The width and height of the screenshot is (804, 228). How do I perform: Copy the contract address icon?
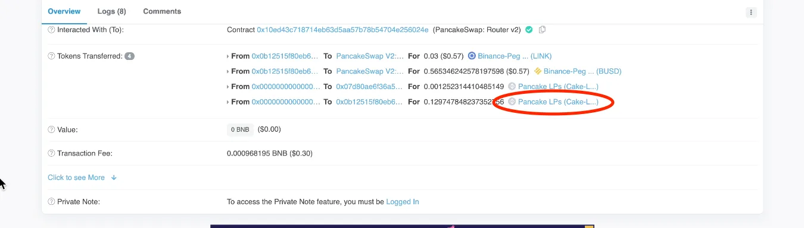(x=542, y=29)
